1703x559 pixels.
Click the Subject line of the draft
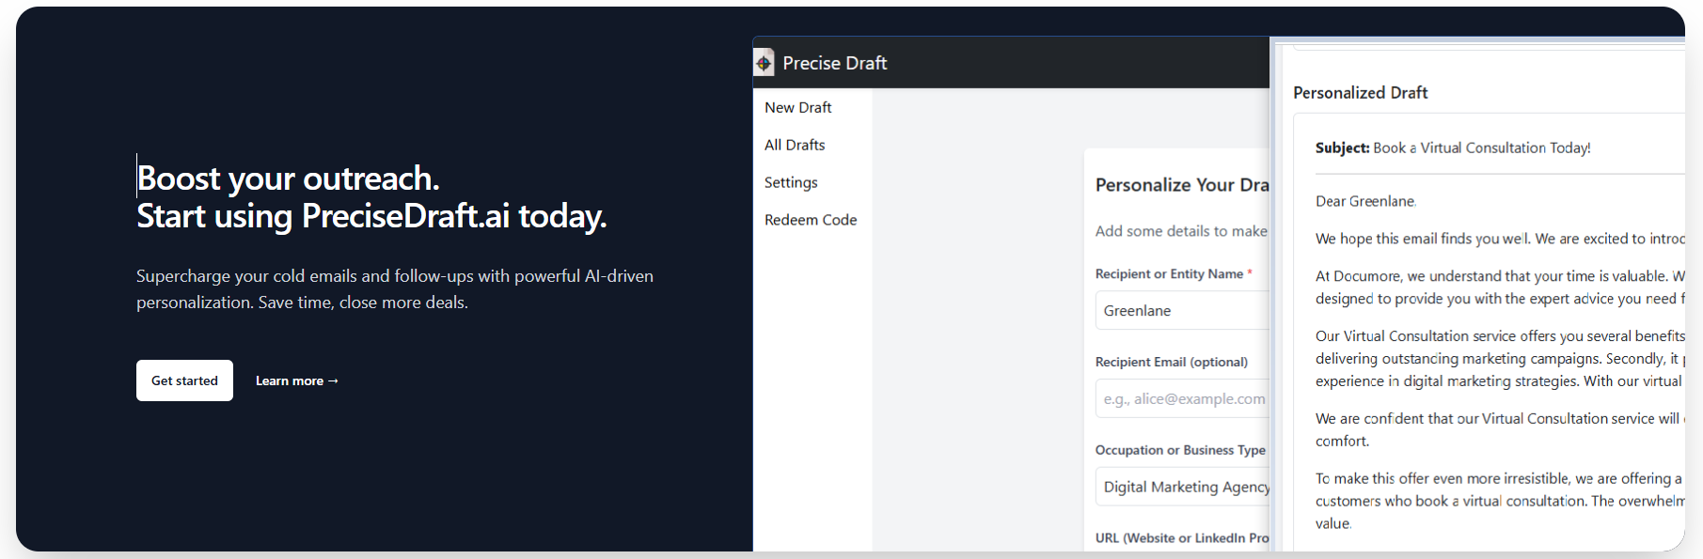pos(1453,148)
